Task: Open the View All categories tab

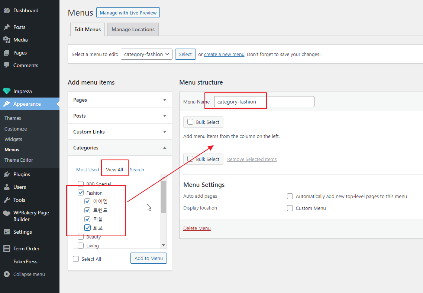Action: click(x=114, y=170)
